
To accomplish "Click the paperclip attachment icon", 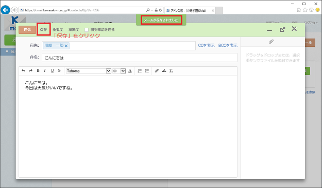I will tap(271, 42).
